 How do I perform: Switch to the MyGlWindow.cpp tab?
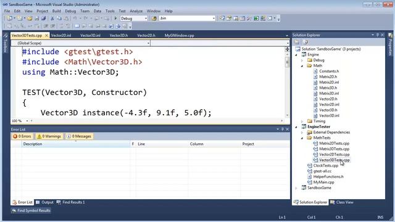click(x=180, y=36)
